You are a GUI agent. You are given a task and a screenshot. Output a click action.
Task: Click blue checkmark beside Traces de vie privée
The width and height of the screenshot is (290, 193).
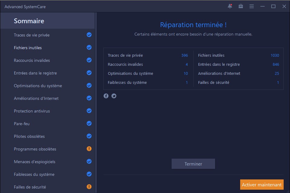point(89,35)
